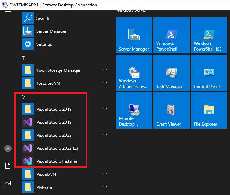Image resolution: width=230 pixels, height=195 pixels.
Task: Open the Visual Studio Installer icon
Action: (28, 161)
